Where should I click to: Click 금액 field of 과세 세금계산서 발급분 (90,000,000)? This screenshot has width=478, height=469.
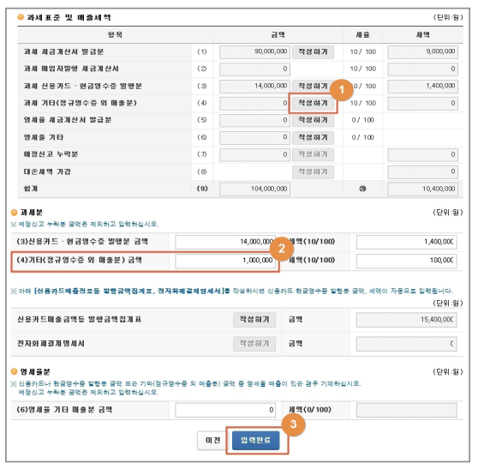click(x=255, y=52)
